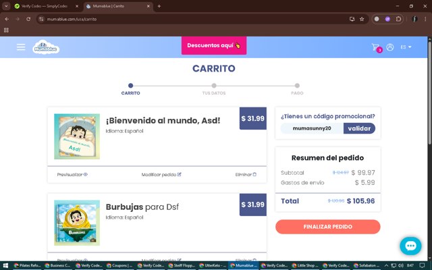Expand the ES language dropdown
This screenshot has width=432, height=270.
point(406,47)
